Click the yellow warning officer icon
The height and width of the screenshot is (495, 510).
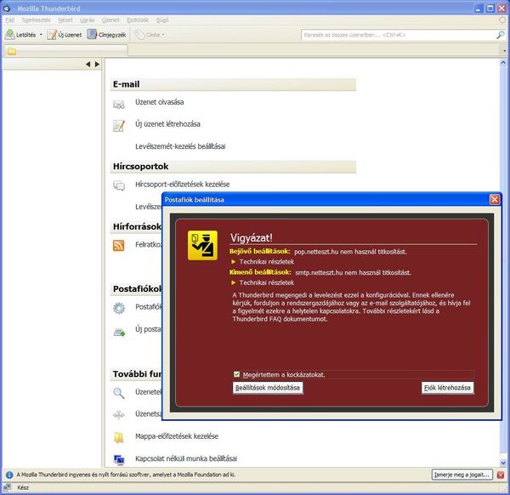pos(202,245)
